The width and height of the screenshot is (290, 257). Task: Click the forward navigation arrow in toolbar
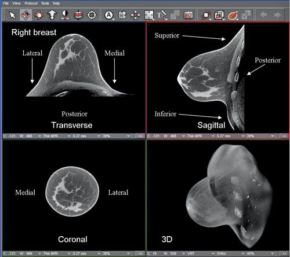277,14
